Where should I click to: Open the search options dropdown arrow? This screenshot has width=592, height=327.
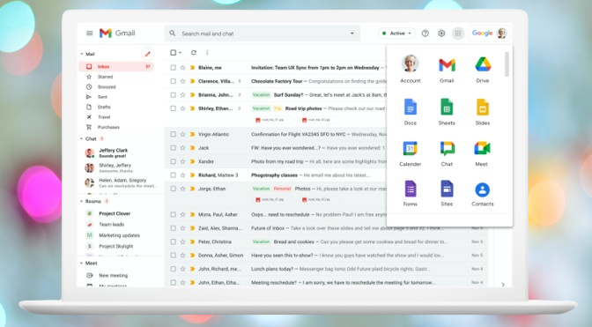(352, 33)
